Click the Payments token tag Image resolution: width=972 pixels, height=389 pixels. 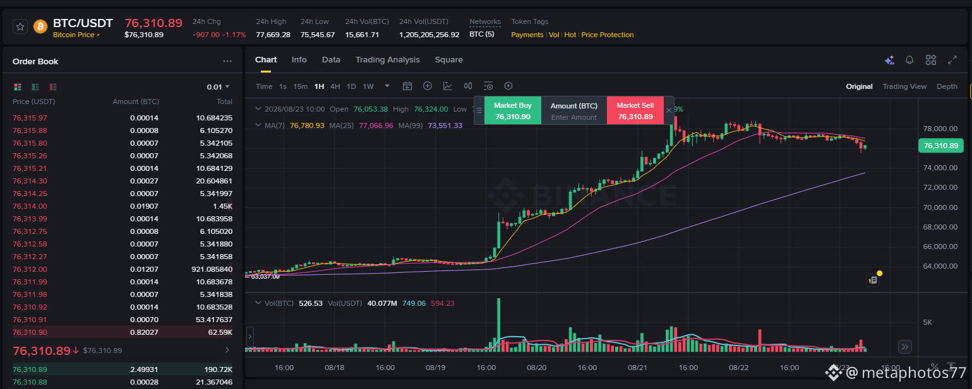527,35
